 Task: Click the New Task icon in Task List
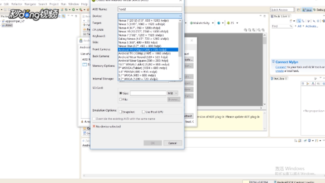[x=291, y=21]
